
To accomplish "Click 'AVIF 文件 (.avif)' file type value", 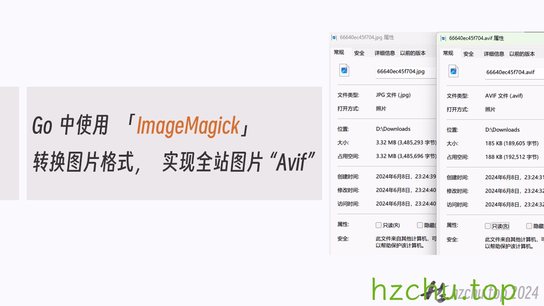I will [x=504, y=96].
